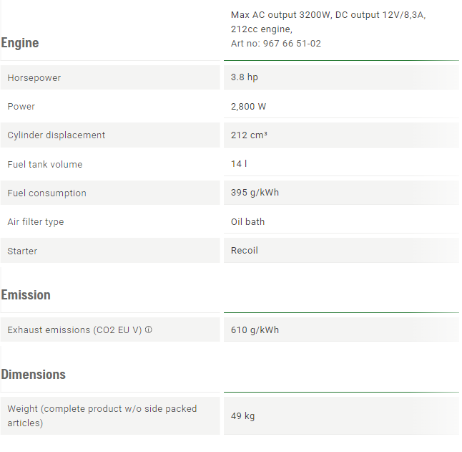Click the article number 967 66 51-02 text

coord(292,44)
